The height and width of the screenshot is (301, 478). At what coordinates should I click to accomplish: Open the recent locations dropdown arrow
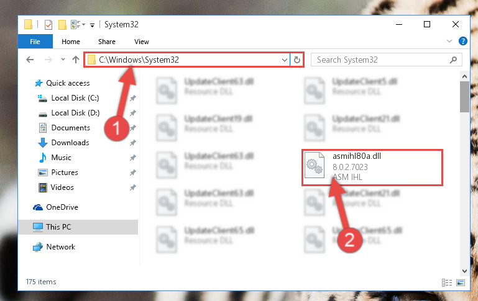pyautogui.click(x=63, y=60)
